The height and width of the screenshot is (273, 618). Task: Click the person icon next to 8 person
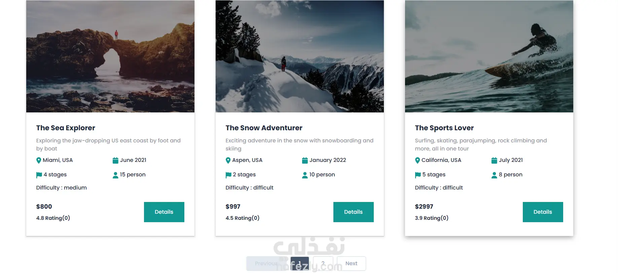coord(494,175)
